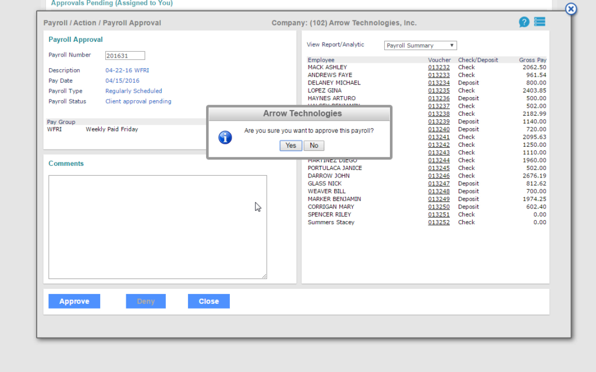596x372 pixels.
Task: Open voucher 013252 for Summers Stacey
Action: click(439, 222)
